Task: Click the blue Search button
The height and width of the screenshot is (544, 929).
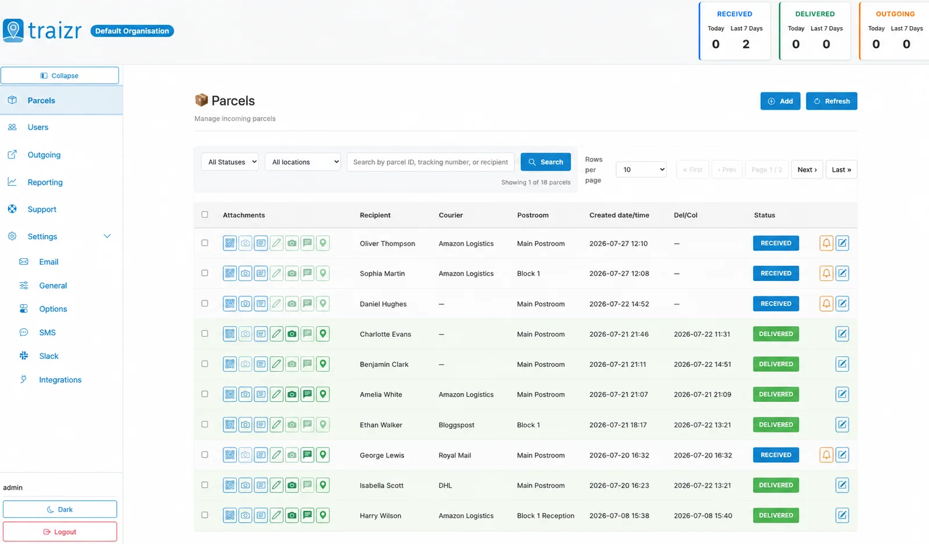Action: tap(546, 162)
